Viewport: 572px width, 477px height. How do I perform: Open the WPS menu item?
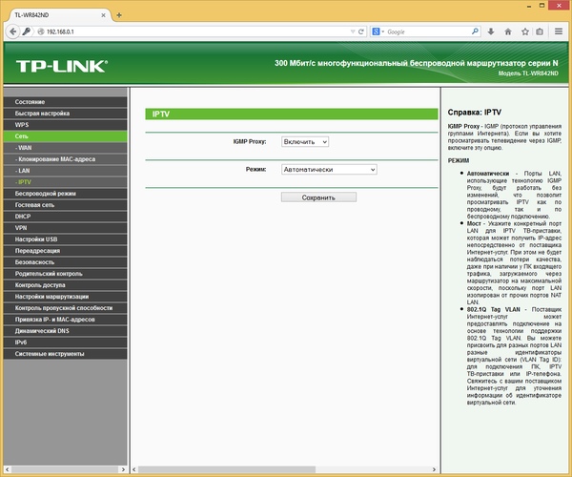(66, 125)
